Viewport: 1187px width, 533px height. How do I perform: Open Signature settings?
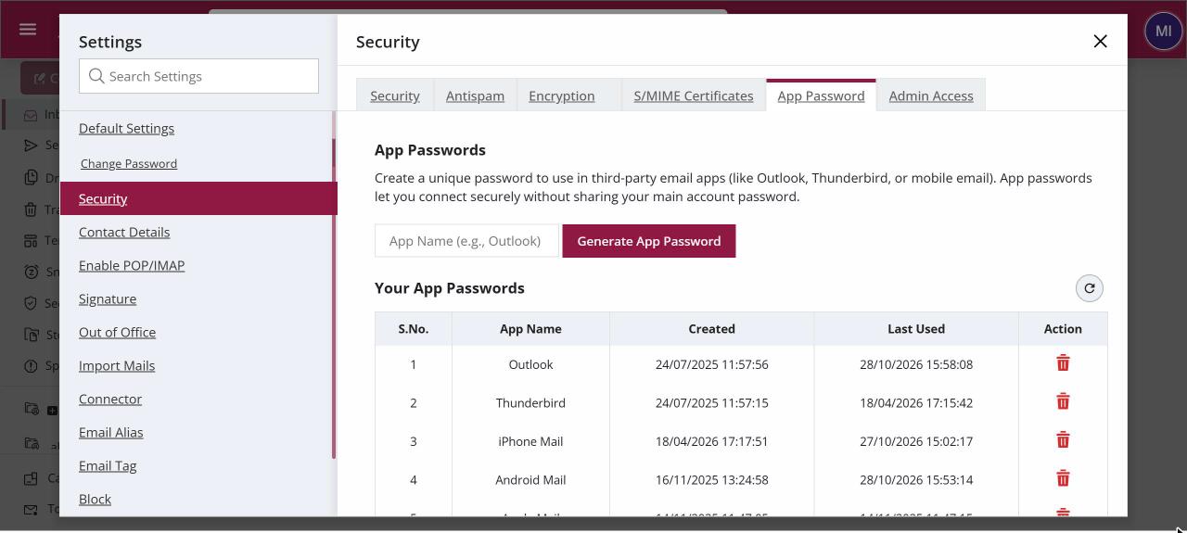tap(108, 298)
